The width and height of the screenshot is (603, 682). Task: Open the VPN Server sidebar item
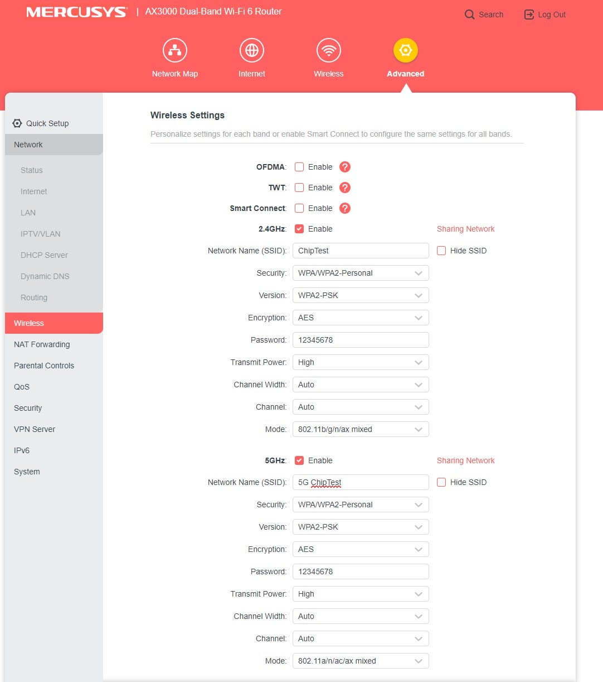click(35, 429)
